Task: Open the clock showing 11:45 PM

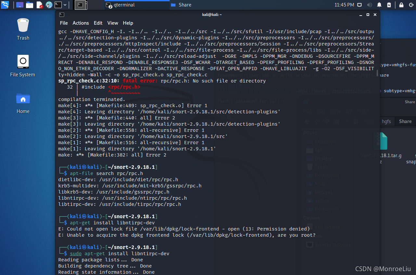Action: [x=344, y=5]
